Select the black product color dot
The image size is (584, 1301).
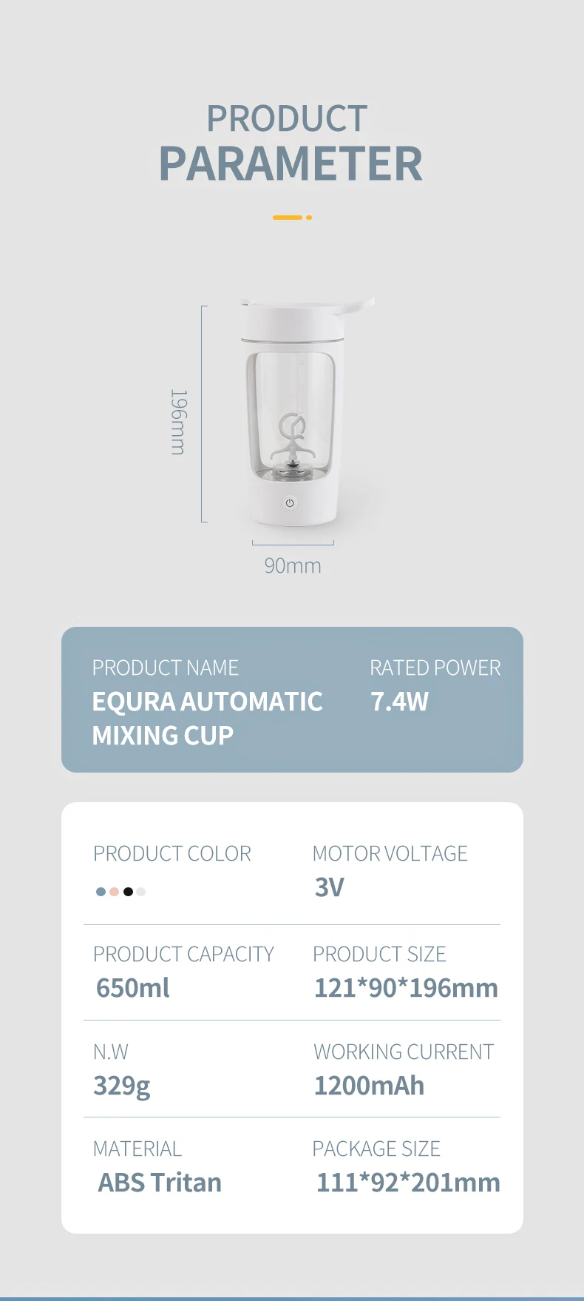(128, 892)
